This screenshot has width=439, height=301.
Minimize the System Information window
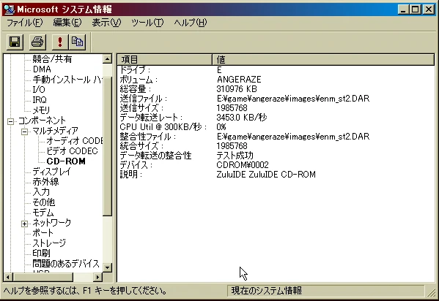pyautogui.click(x=403, y=9)
